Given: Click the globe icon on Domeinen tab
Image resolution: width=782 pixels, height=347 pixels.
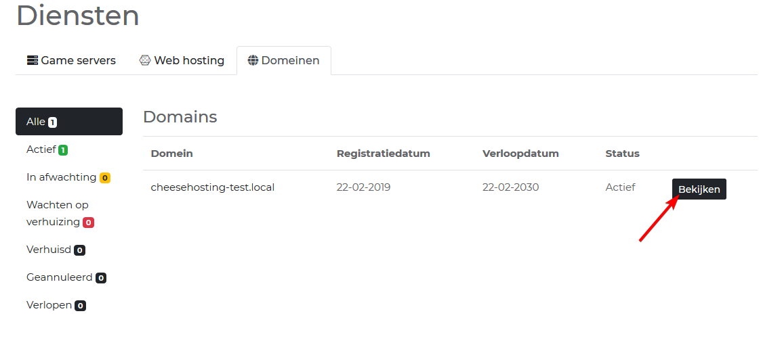Looking at the screenshot, I should point(253,60).
